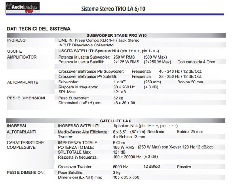Click the 'ALTOPARLANTI' row label
The height and width of the screenshot is (194, 234).
pos(22,132)
